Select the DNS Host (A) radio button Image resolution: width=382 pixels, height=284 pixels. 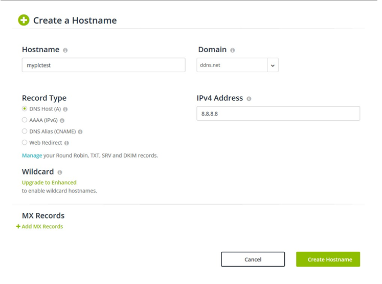(x=25, y=109)
